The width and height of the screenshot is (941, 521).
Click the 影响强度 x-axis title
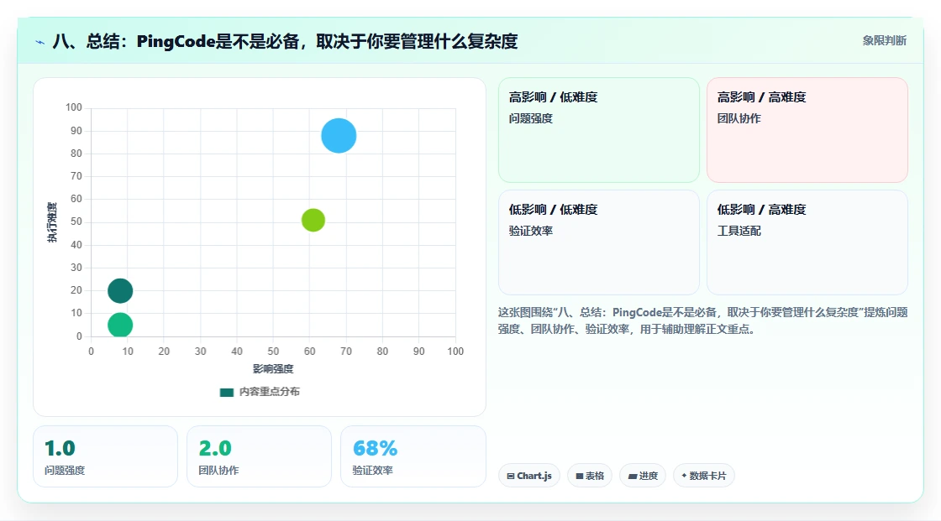[273, 368]
